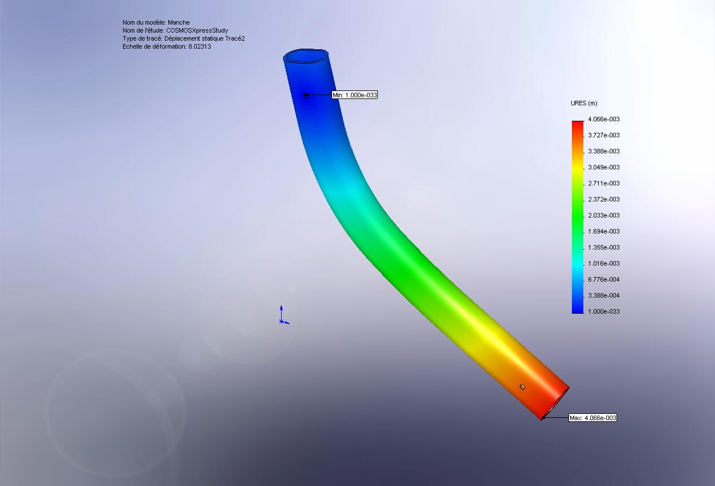Click legend value 3.388e-004
The image size is (715, 486).
pos(604,295)
